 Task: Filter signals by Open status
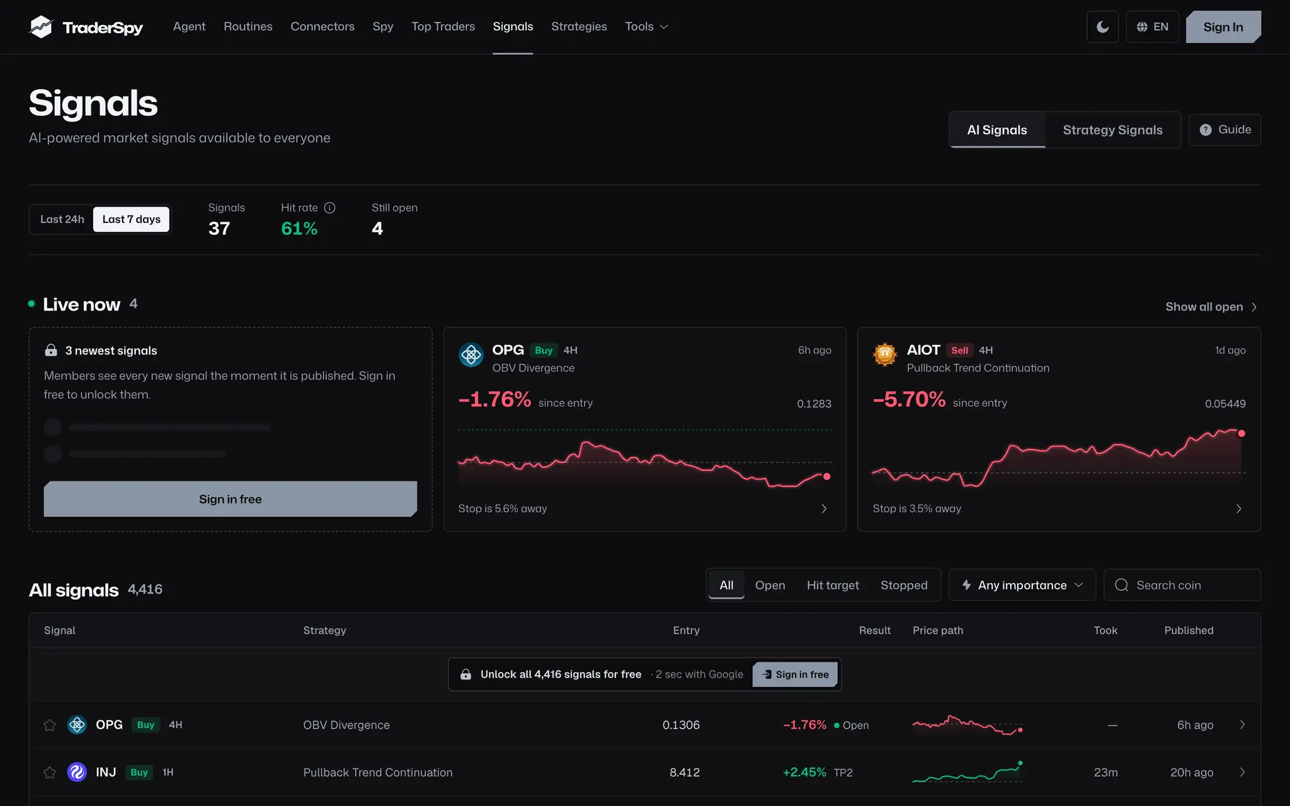[x=770, y=585]
